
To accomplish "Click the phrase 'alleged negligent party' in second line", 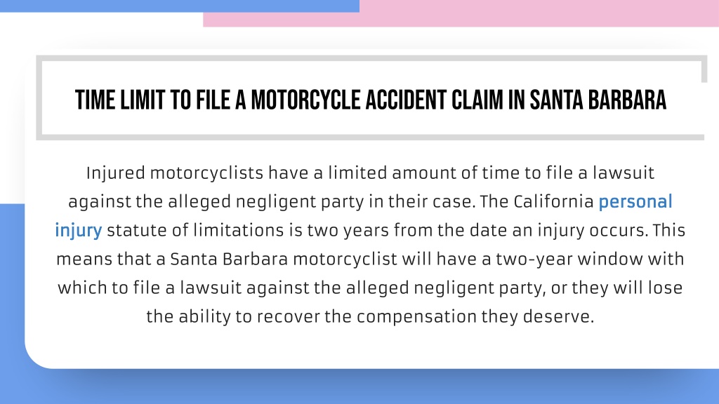I will click(266, 202).
